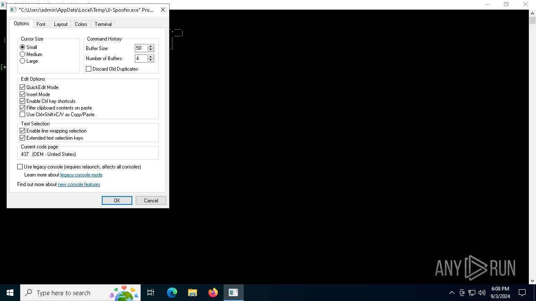Open the notification center icon

coord(523,293)
